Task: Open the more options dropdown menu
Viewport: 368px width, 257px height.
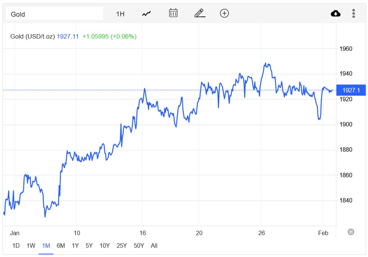Action: tap(354, 13)
